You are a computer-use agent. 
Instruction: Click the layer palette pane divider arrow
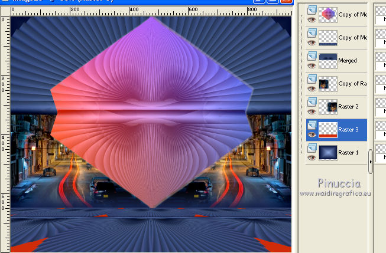tap(371, 162)
